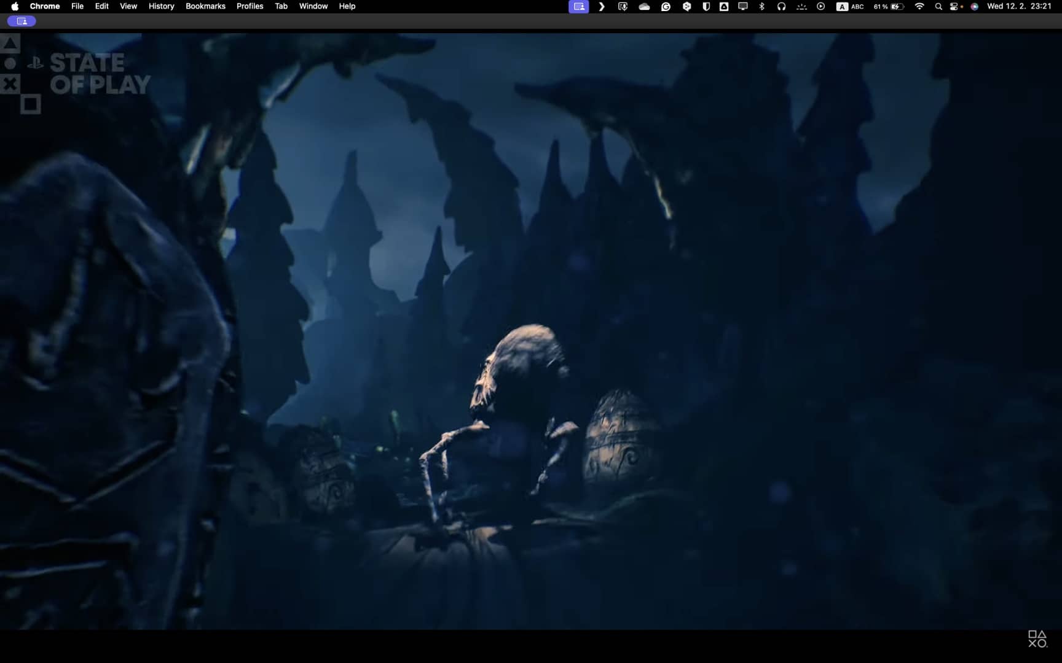This screenshot has width=1062, height=663.
Task: Open the History menu
Action: pos(162,6)
